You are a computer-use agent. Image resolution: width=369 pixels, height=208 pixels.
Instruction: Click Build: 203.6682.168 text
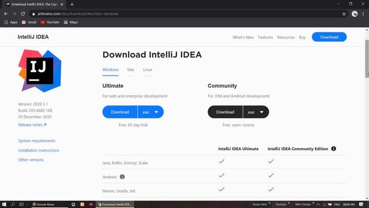[35, 110]
